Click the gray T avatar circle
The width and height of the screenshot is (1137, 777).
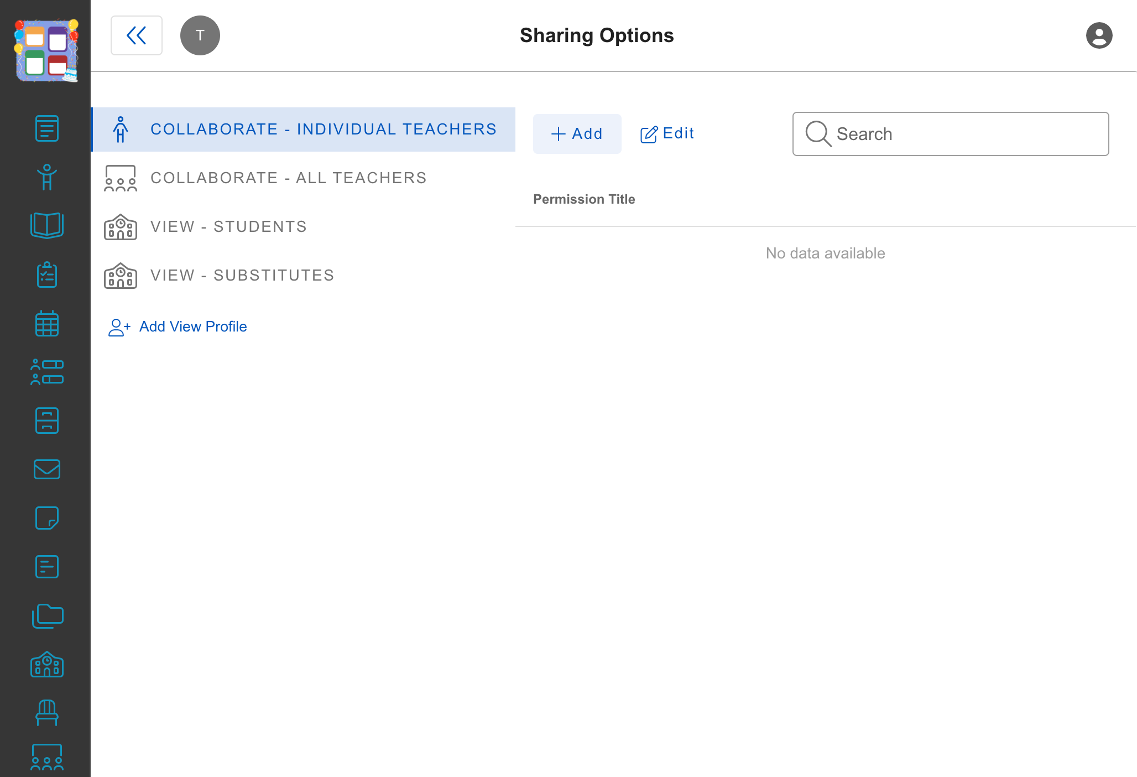click(x=200, y=35)
